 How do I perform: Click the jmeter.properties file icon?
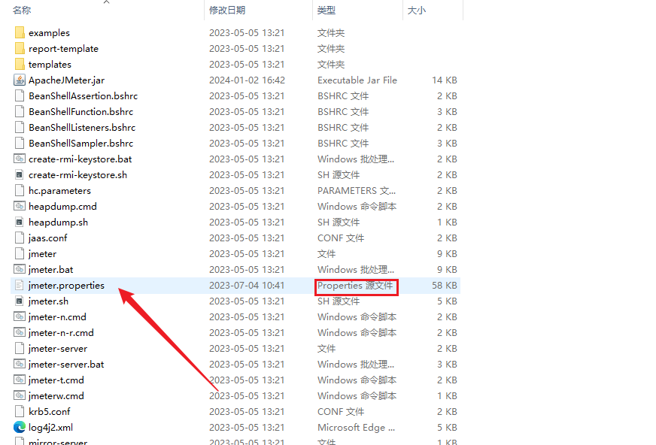pyautogui.click(x=20, y=285)
